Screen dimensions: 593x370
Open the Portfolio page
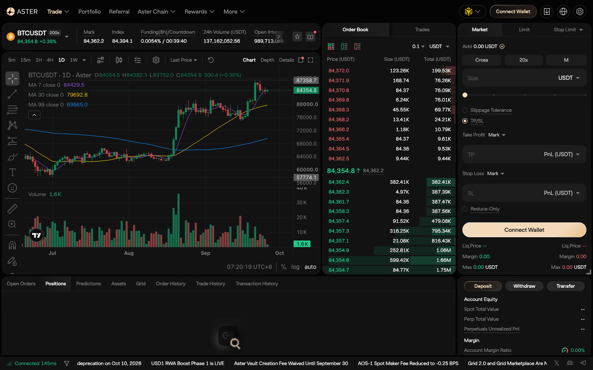pos(89,12)
